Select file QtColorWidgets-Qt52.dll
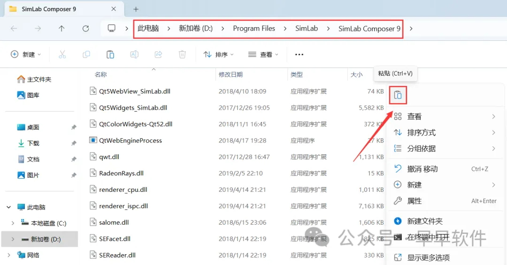507x265 pixels. pos(136,124)
